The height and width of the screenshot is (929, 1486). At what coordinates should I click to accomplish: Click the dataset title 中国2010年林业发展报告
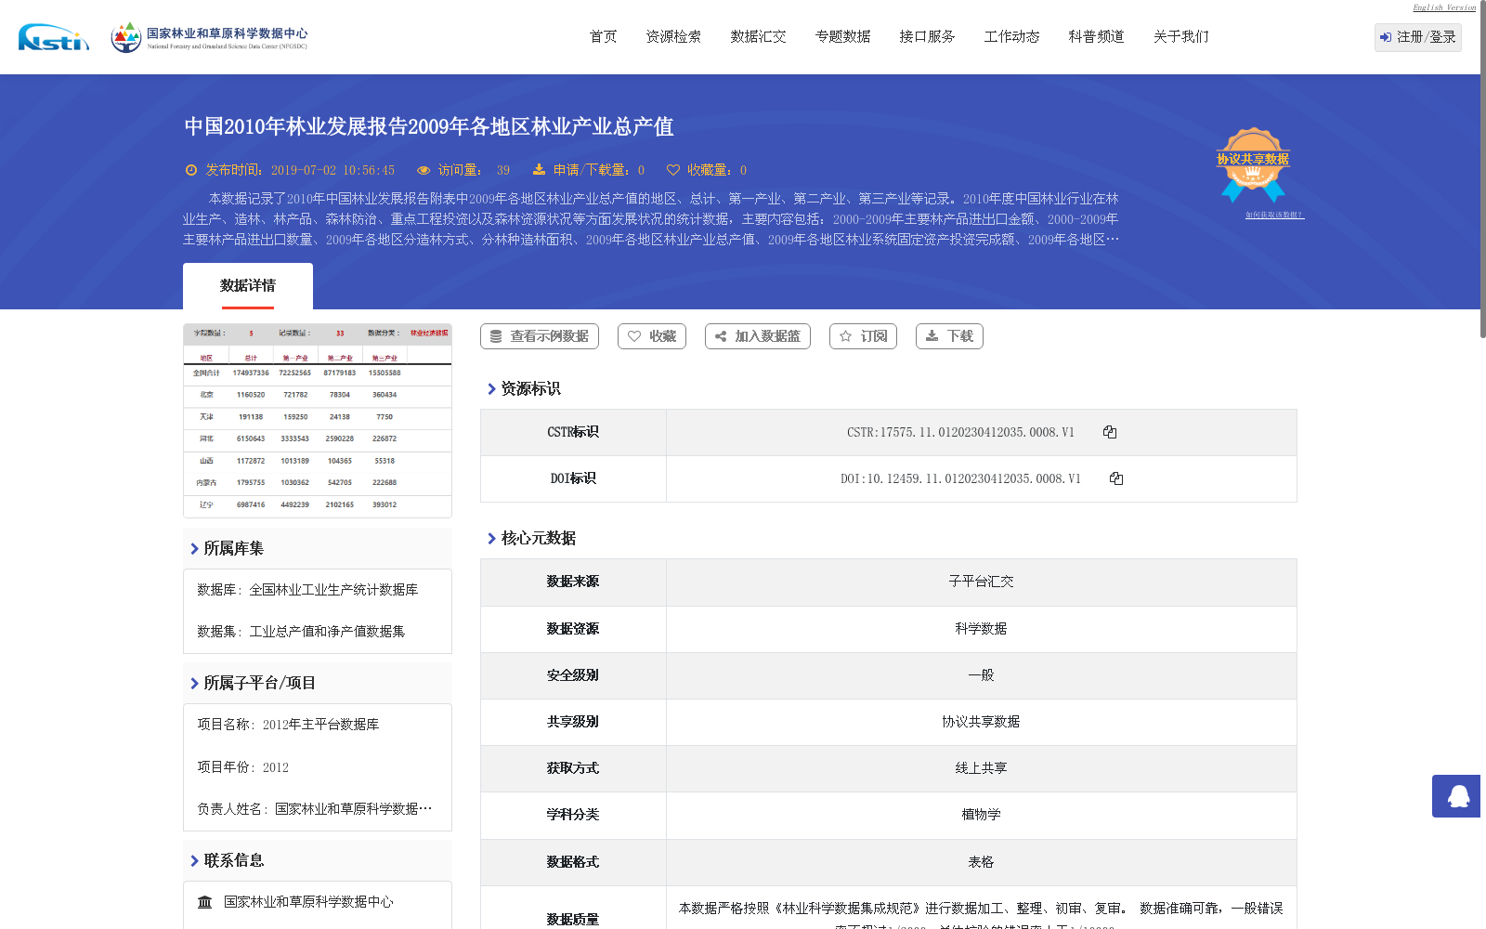click(428, 126)
